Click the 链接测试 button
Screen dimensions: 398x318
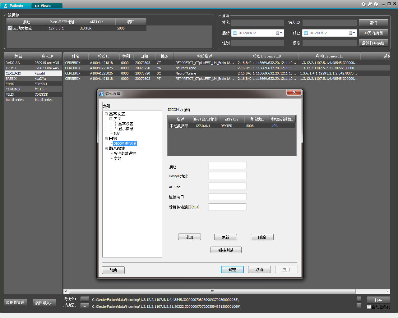click(x=226, y=250)
